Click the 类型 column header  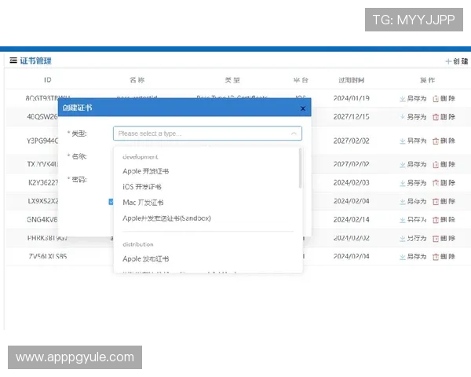(232, 80)
